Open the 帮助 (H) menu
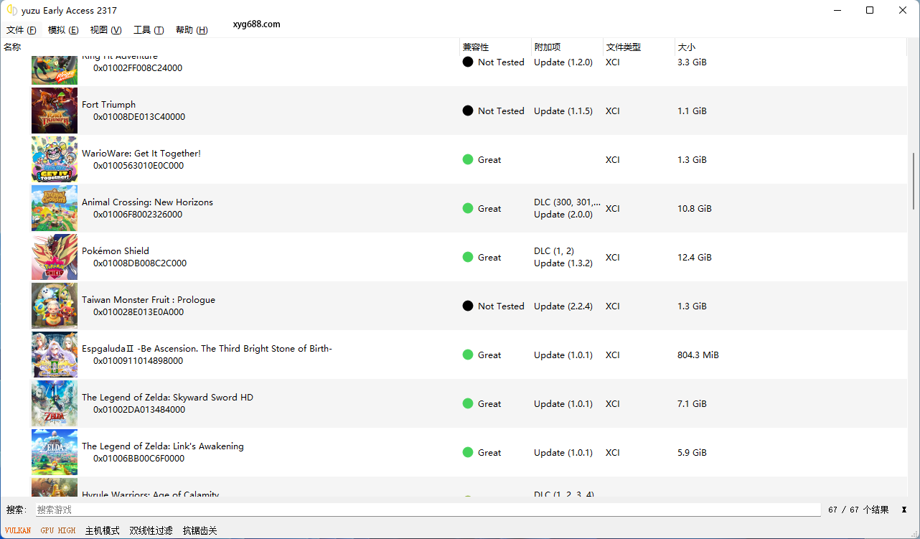 click(192, 30)
